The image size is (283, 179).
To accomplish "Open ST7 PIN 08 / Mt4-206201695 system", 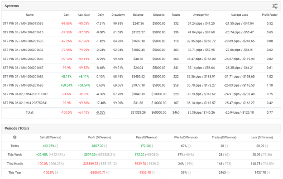I will click(23, 85).
